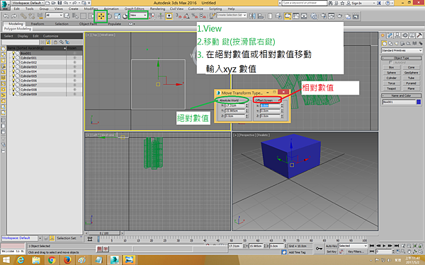Go to the start frame
Image resolution: width=425 pixels, height=265 pixels.
pyautogui.click(x=372, y=246)
